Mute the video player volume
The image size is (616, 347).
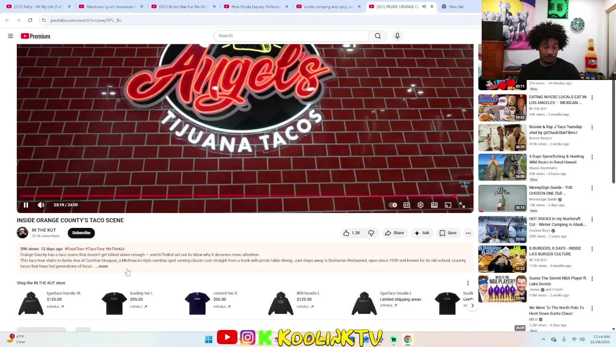tap(41, 205)
